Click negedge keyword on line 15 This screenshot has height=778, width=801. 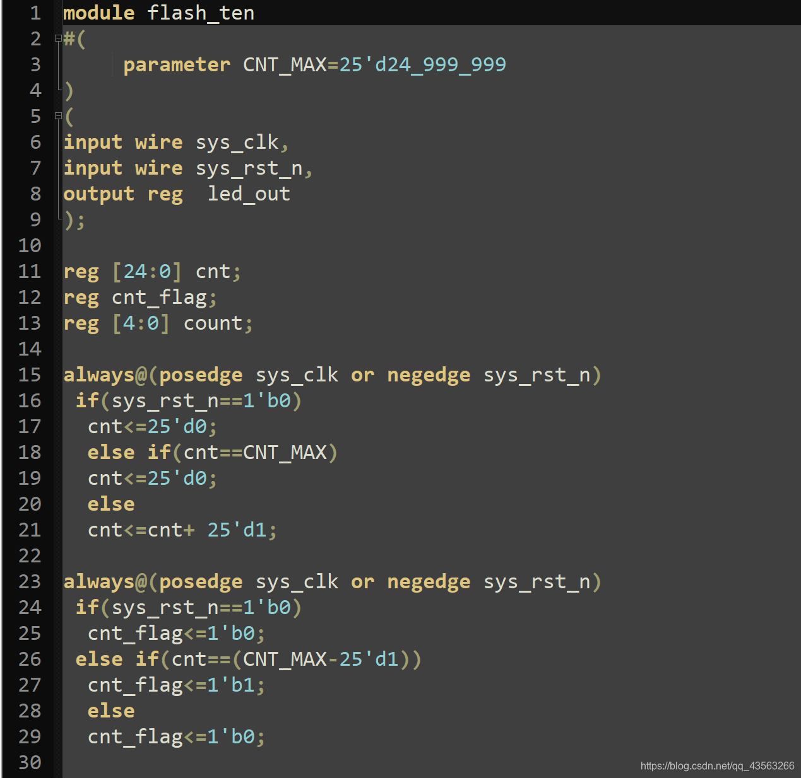[429, 375]
